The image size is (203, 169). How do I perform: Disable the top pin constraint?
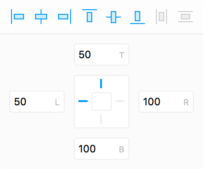point(101,84)
